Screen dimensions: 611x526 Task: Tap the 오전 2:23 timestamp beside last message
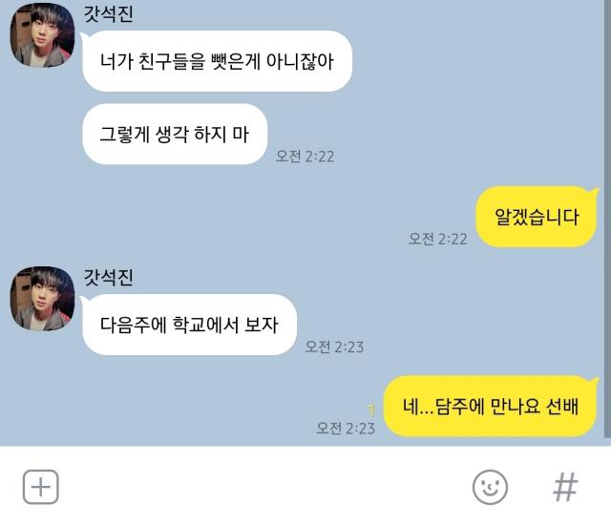pyautogui.click(x=346, y=429)
